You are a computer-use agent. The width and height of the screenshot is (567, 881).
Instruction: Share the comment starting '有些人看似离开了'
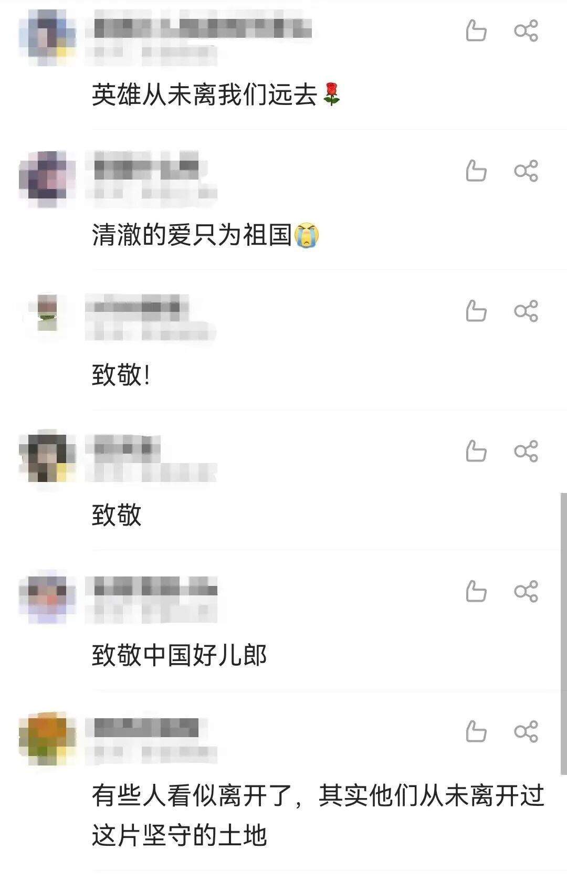tap(526, 731)
